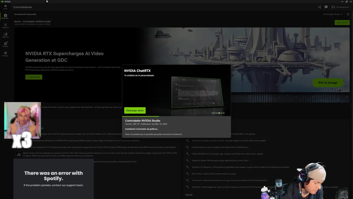Click 'Quantum Break: Performance drops' row
This screenshot has height=199, width=353.
tap(221, 160)
